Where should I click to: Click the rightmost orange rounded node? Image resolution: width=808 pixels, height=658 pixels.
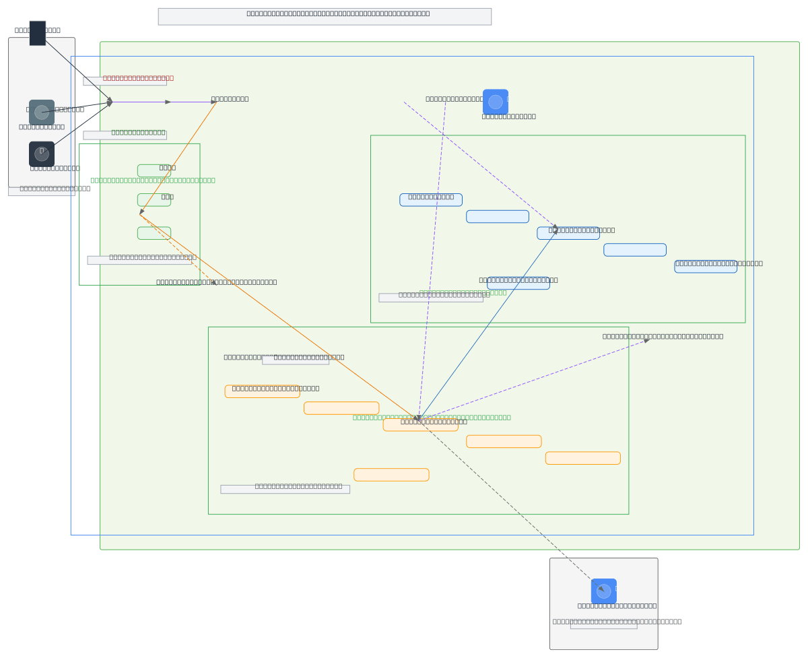(x=582, y=458)
